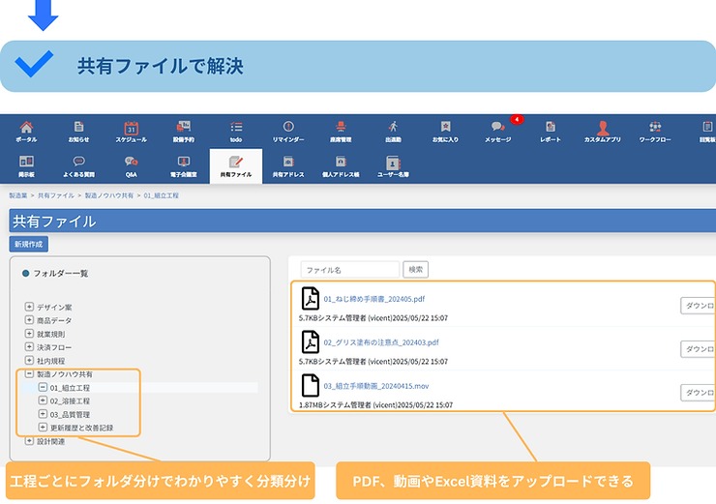Open the todo list icon
This screenshot has width=716, height=504.
pos(236,128)
